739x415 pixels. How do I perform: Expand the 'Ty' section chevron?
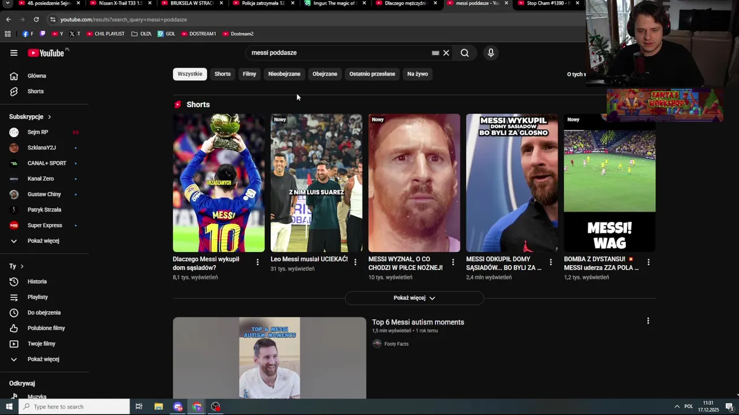22,266
